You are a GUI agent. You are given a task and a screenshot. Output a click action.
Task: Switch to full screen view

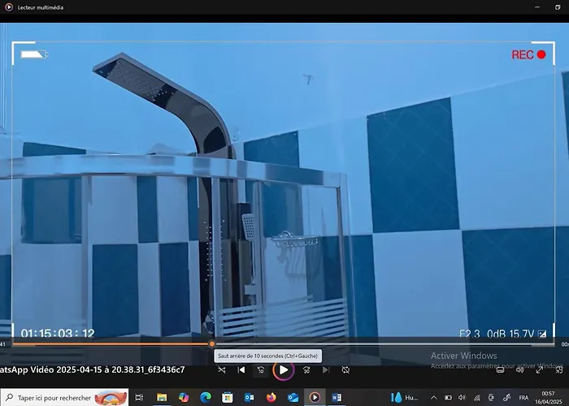(539, 369)
